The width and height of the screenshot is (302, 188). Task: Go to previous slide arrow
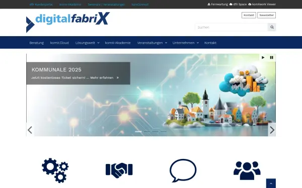[30, 130]
